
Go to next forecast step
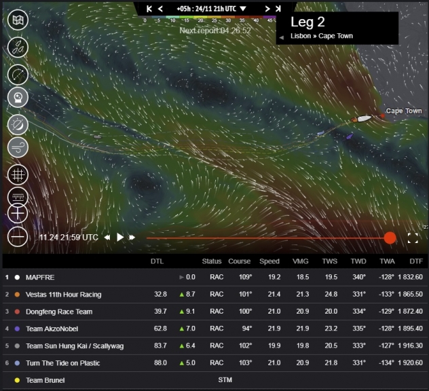click(267, 9)
